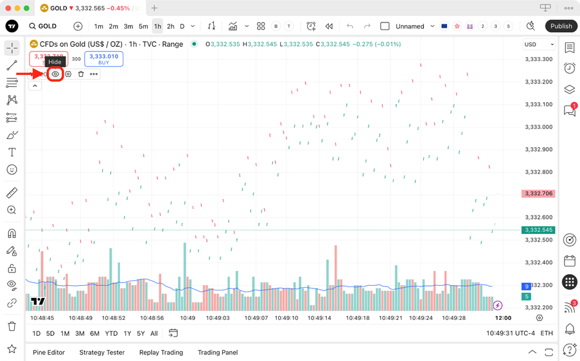
Task: Delete the indicator using trash icon
Action: [81, 74]
